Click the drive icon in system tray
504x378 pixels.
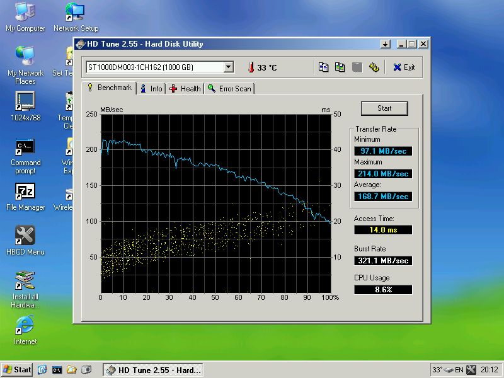pos(449,370)
